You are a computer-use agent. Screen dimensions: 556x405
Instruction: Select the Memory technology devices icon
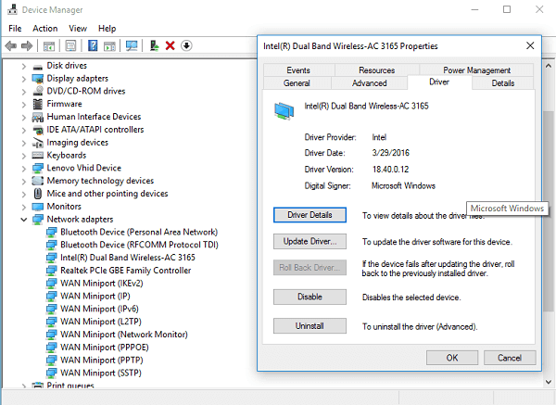pos(38,181)
